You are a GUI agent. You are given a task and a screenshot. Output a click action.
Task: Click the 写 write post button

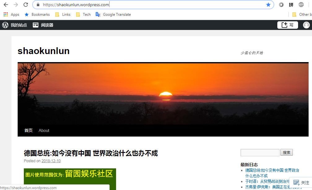[287, 25]
